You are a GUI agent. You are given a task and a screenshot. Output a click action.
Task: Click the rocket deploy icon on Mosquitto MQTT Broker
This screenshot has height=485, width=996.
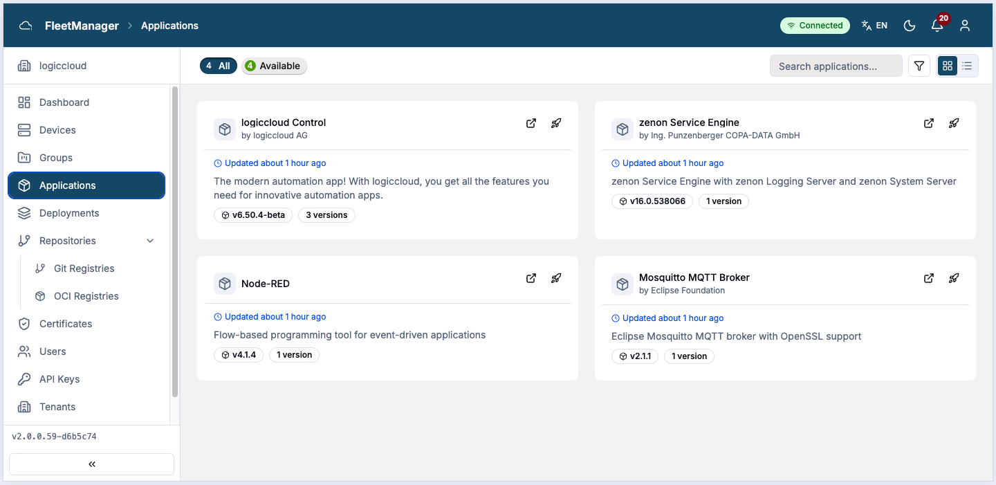954,278
